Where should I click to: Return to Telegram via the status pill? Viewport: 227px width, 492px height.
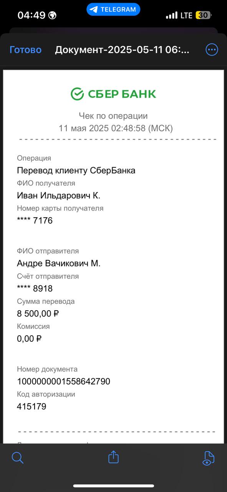click(x=113, y=10)
